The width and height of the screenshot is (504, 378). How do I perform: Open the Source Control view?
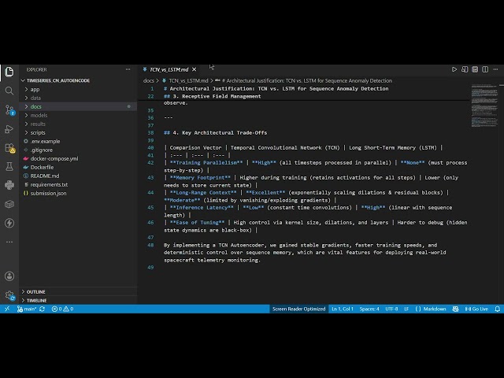point(9,110)
